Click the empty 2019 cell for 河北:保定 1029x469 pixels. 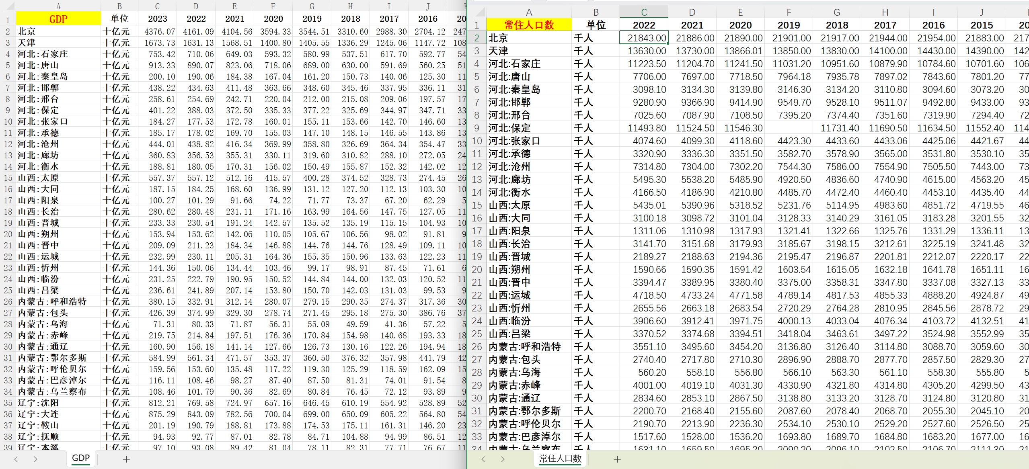pos(789,128)
